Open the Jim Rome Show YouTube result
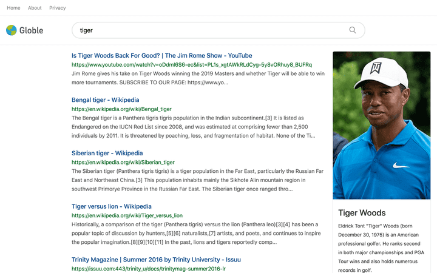 pyautogui.click(x=161, y=56)
